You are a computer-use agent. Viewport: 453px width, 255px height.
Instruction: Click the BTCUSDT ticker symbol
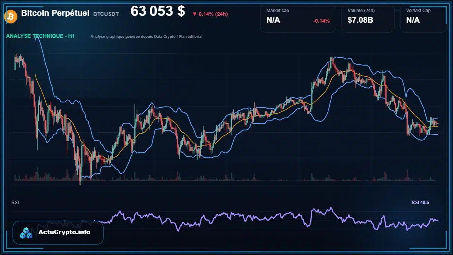point(106,14)
